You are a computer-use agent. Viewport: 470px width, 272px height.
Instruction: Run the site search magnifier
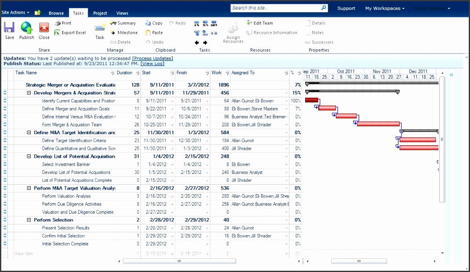coord(323,8)
